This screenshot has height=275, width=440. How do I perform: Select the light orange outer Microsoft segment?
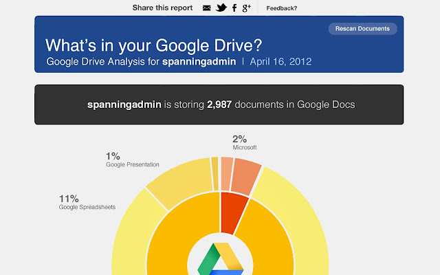[x=227, y=174]
